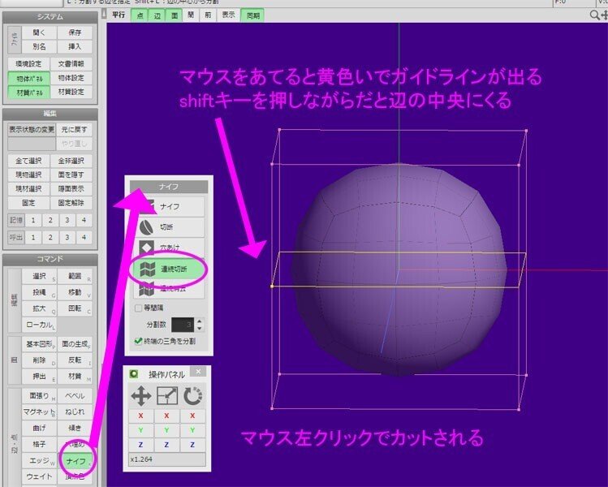608x487 pixels.
Task: Toggle the 材質パネル button
Action: (29, 93)
